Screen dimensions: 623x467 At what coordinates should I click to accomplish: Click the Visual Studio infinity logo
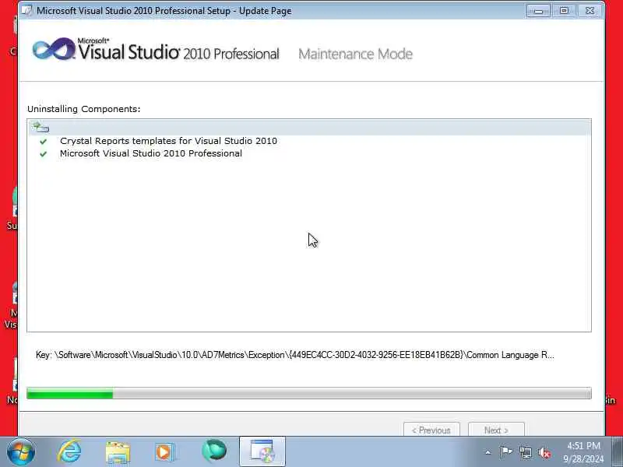(54, 49)
